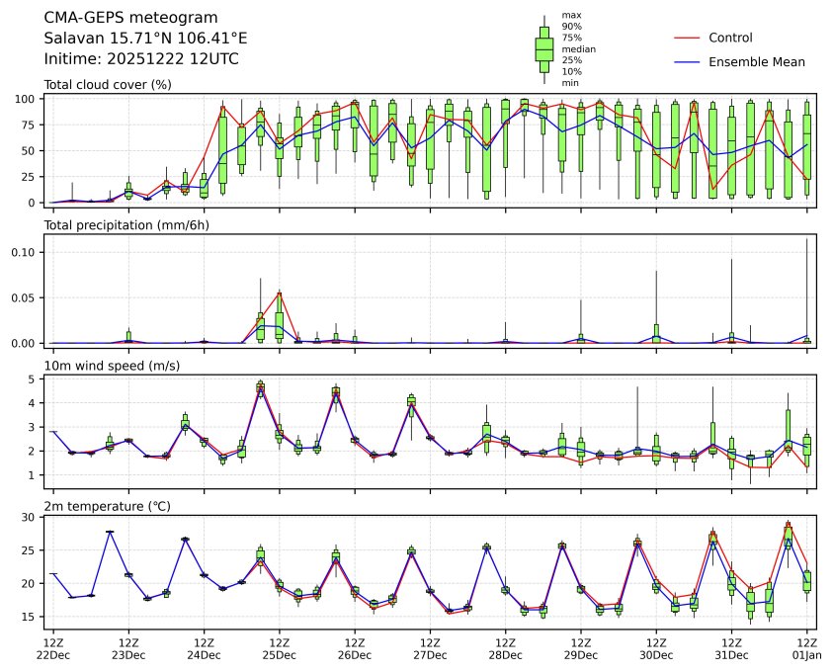833x672 pixels.
Task: Click the Initime 20251222 12UTC text
Action: [x=141, y=59]
